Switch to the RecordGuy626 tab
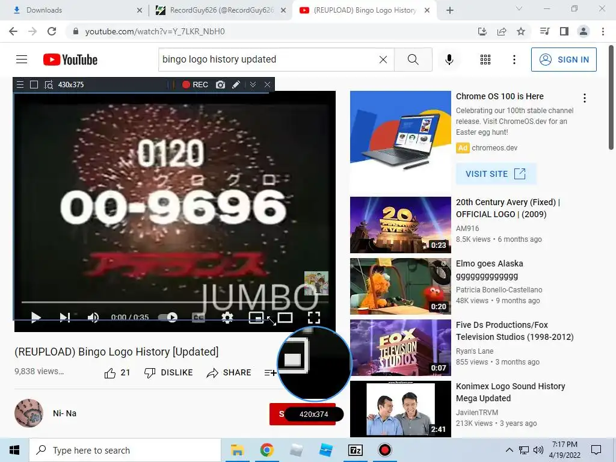The image size is (616, 462). coord(220,10)
